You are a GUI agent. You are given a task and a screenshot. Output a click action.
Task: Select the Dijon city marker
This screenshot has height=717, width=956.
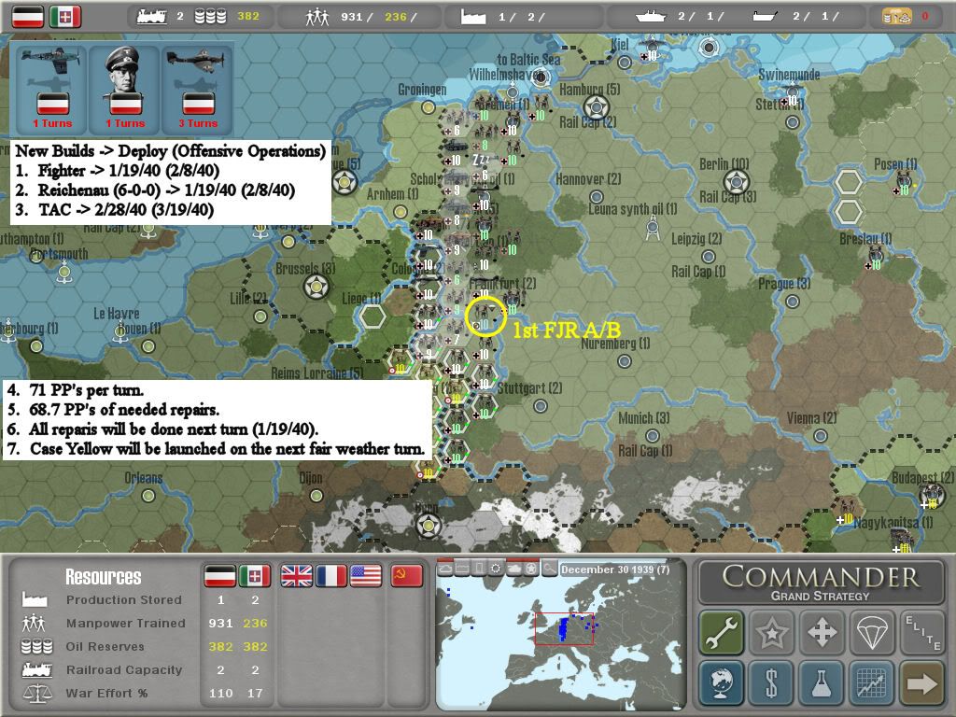pyautogui.click(x=316, y=495)
